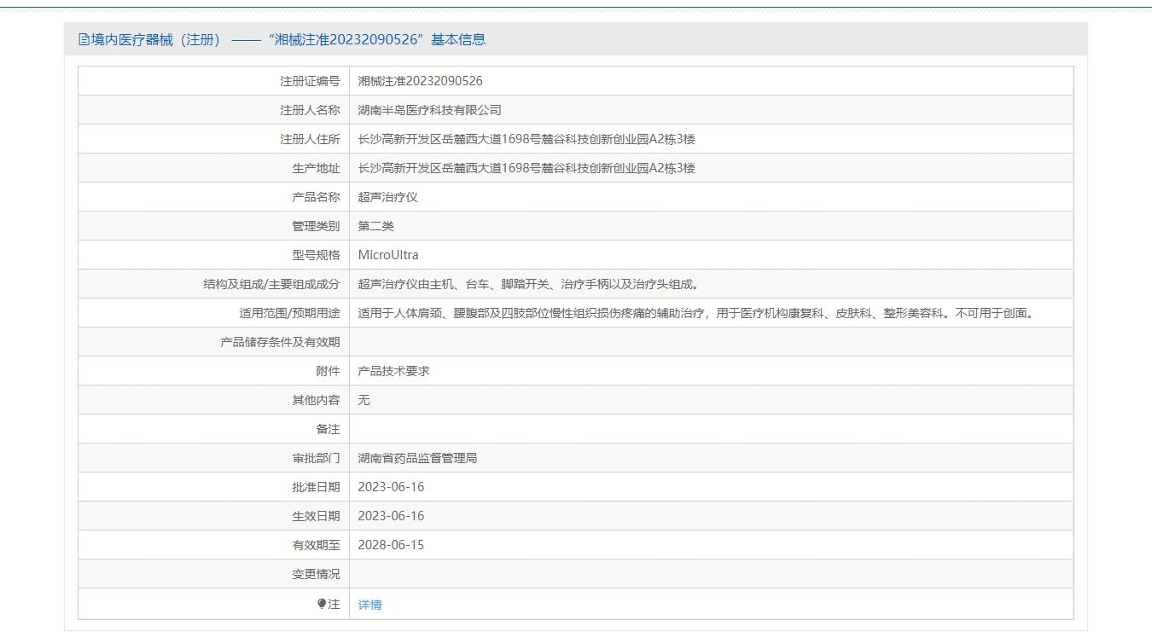Select model value MicroUltra
This screenshot has width=1152, height=632.
[x=388, y=255]
